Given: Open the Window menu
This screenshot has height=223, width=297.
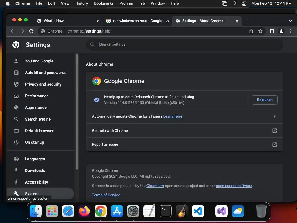Looking at the screenshot, I should 158,3.
